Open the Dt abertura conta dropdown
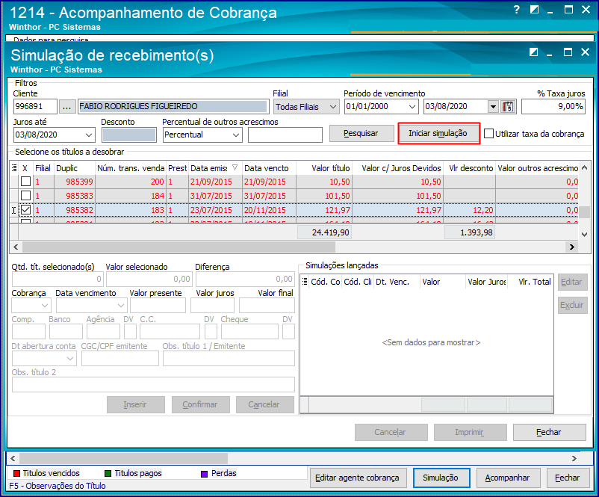 pyautogui.click(x=70, y=359)
